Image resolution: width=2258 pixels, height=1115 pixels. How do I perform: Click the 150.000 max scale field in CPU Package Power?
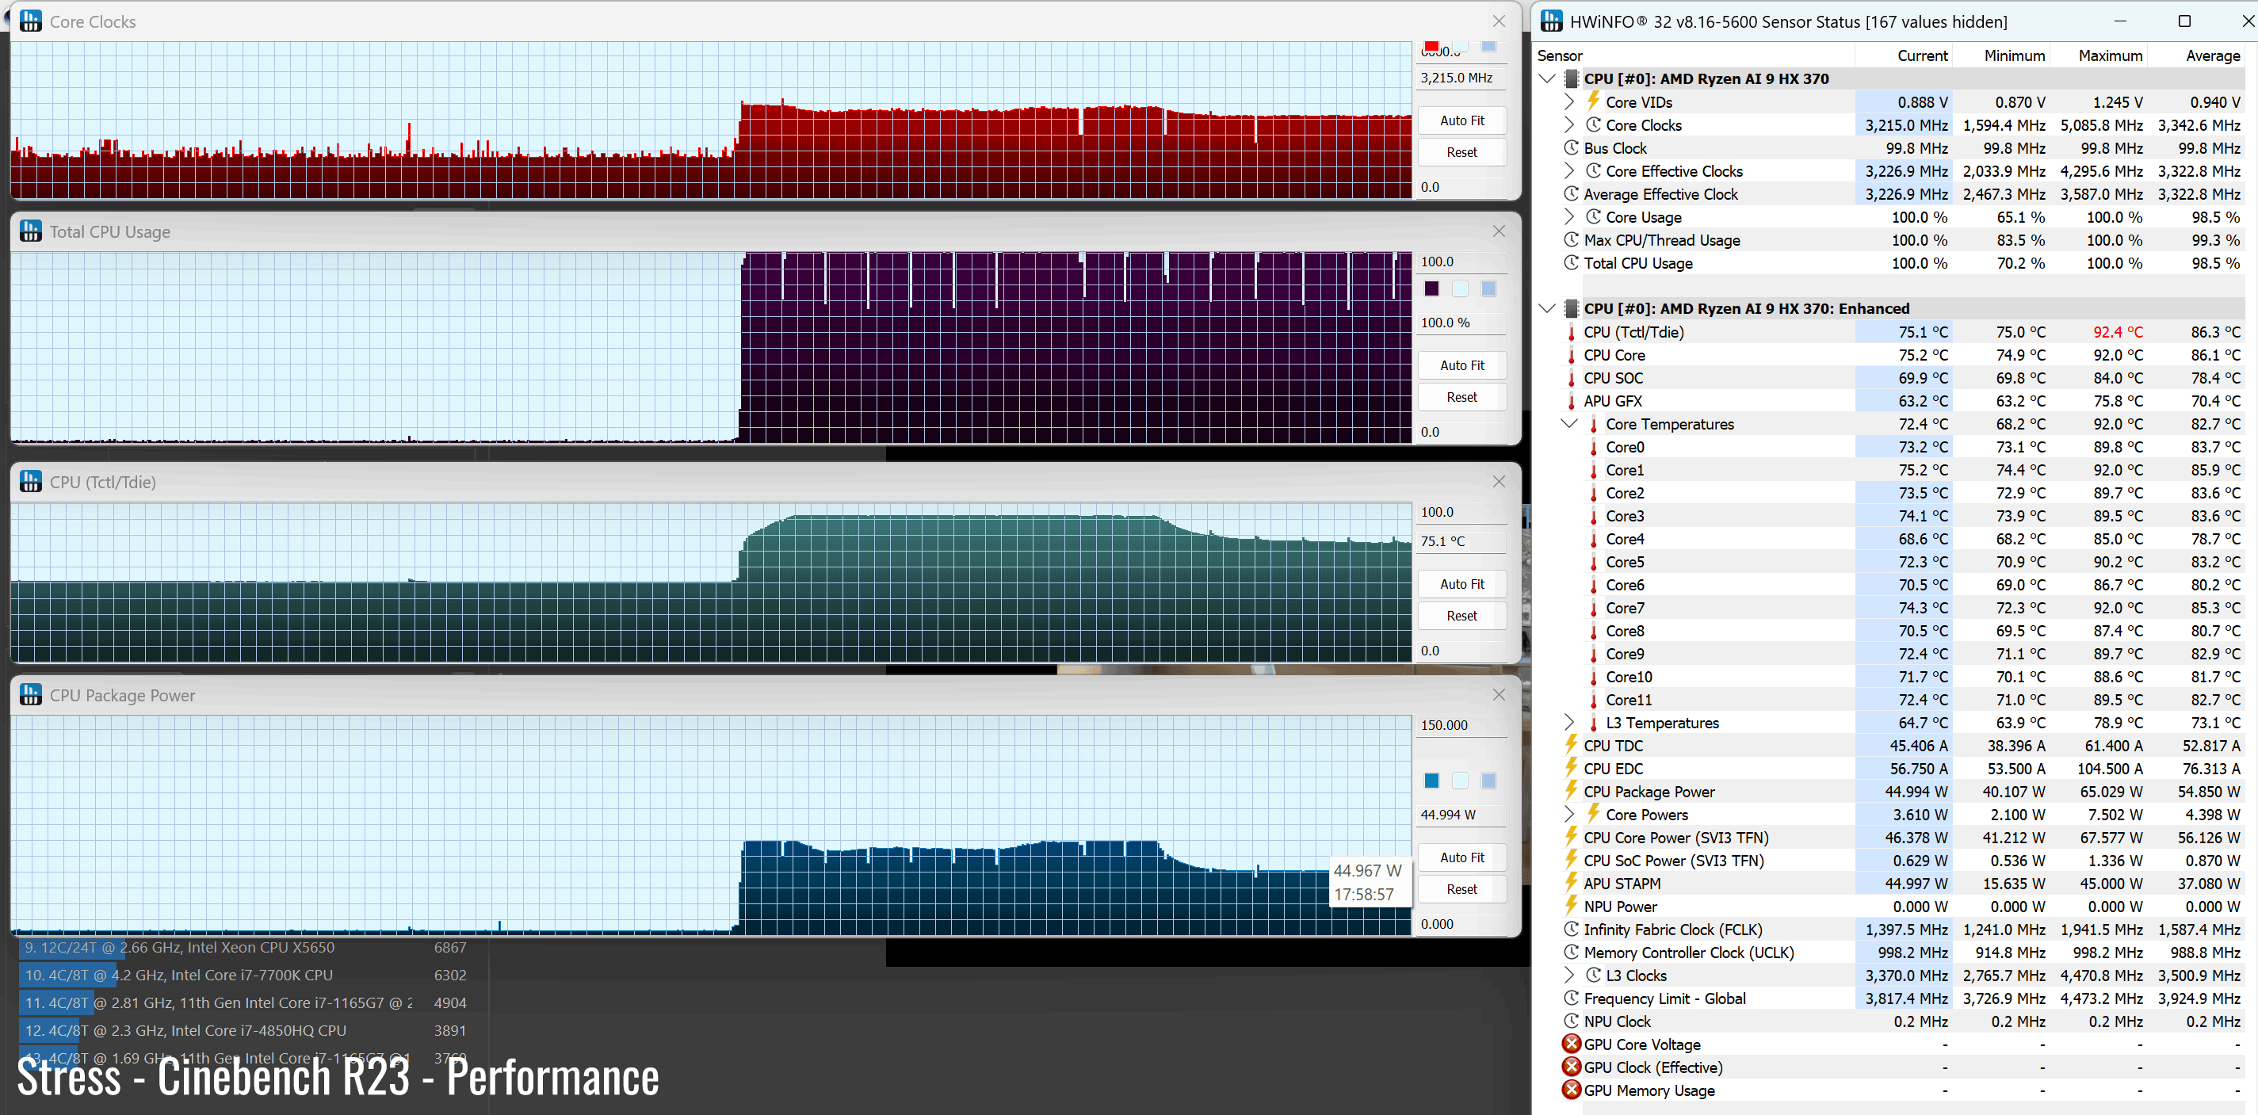[1461, 725]
